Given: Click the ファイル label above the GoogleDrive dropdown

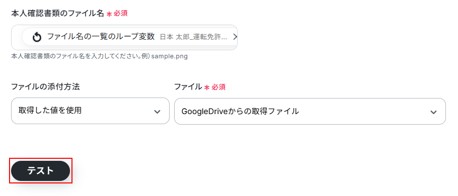Looking at the screenshot, I should click(x=188, y=86).
